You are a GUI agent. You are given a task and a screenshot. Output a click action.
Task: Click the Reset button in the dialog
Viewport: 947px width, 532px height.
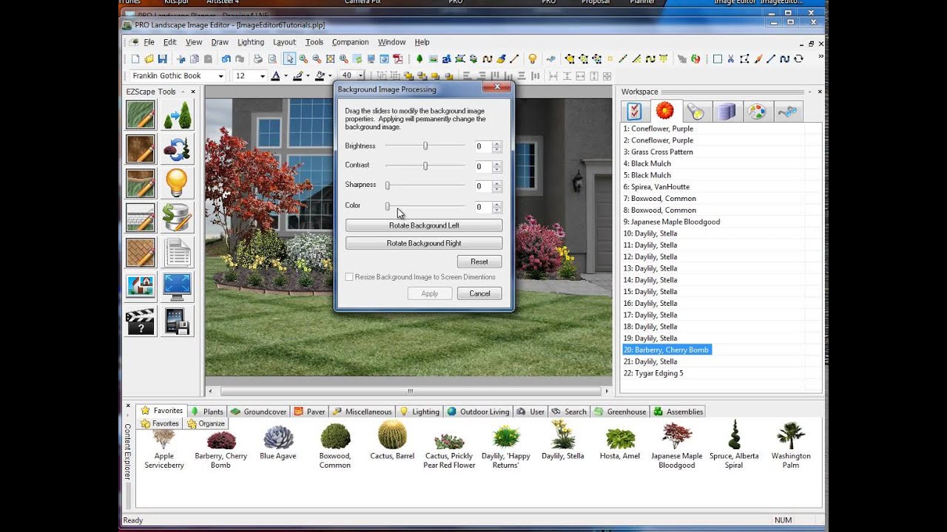[479, 262]
